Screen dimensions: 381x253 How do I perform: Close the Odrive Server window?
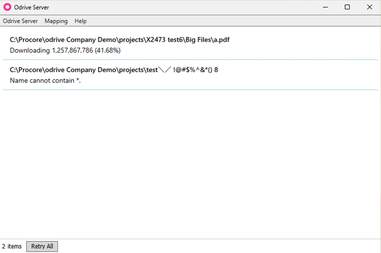(369, 7)
